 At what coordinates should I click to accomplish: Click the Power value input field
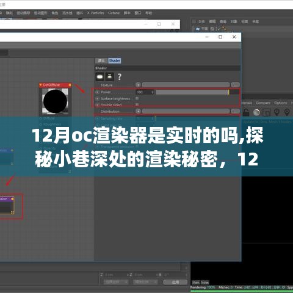(145, 92)
